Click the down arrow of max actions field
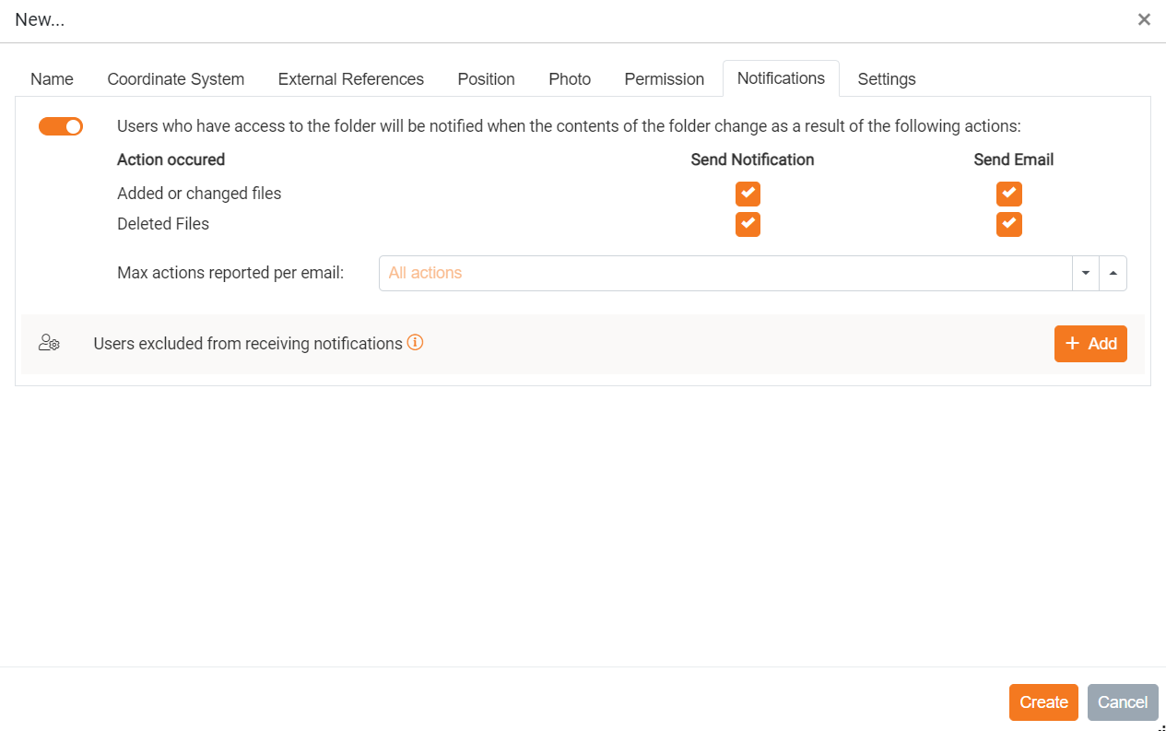This screenshot has width=1166, height=731. [x=1086, y=273]
